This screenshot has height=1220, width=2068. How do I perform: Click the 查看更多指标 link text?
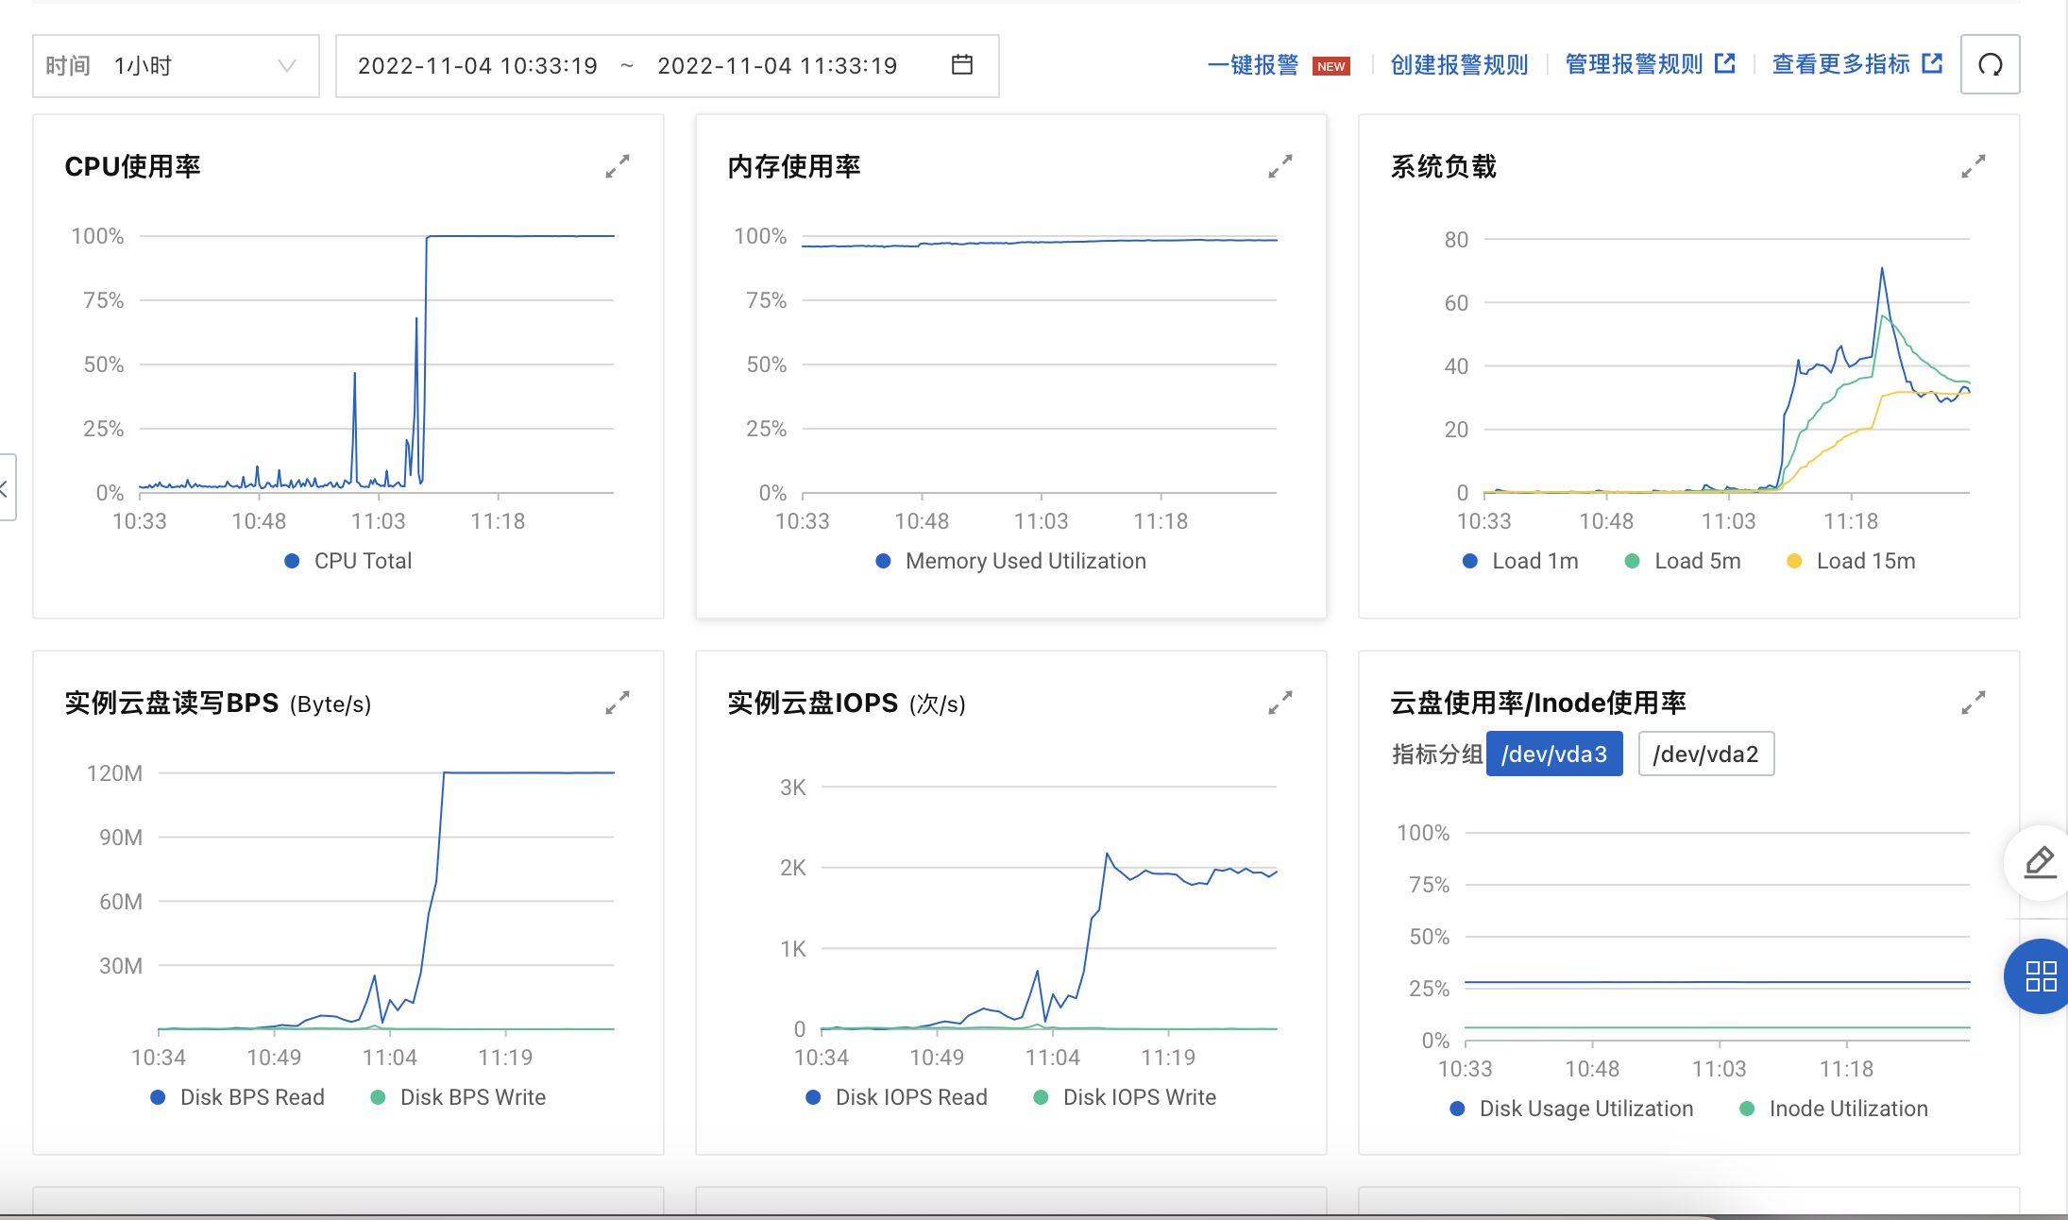(1841, 64)
